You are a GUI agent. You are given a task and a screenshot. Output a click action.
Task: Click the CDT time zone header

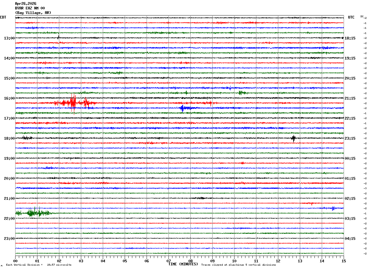pyautogui.click(x=3, y=17)
